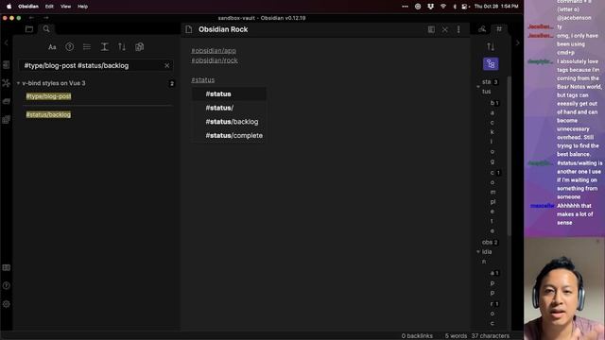Screen dimensions: 605x340
Task: Switch to backlinks tab in right sidebar
Action: pyautogui.click(x=482, y=29)
